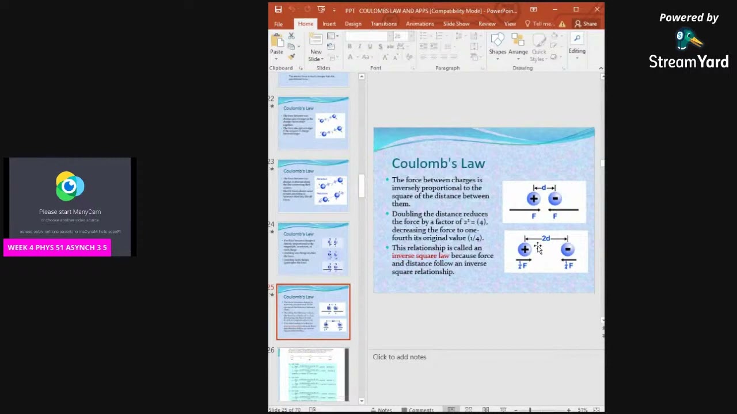Open the ribbon display options icon
Image resolution: width=737 pixels, height=414 pixels.
coord(534,9)
